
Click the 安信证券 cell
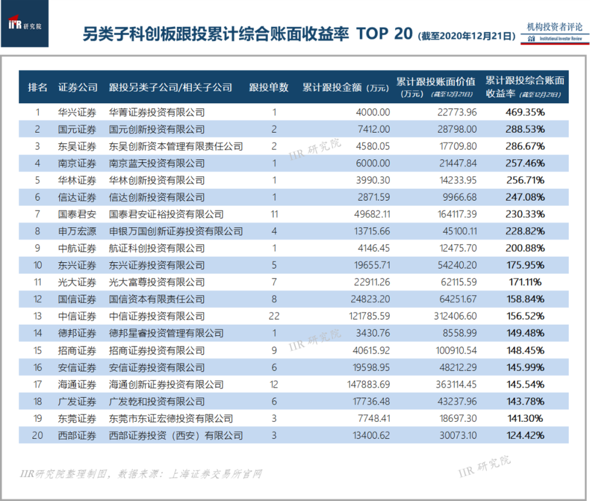click(x=77, y=367)
